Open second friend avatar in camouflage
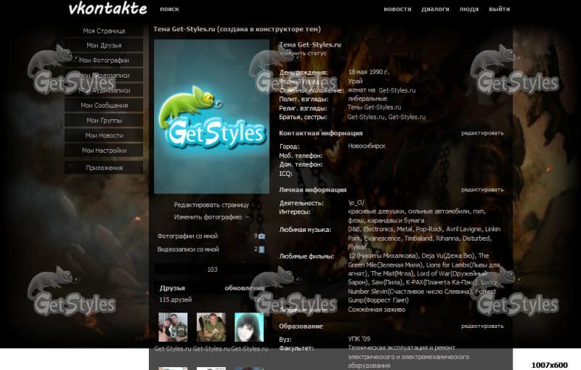Viewport: 581px width, 370px height. click(211, 327)
